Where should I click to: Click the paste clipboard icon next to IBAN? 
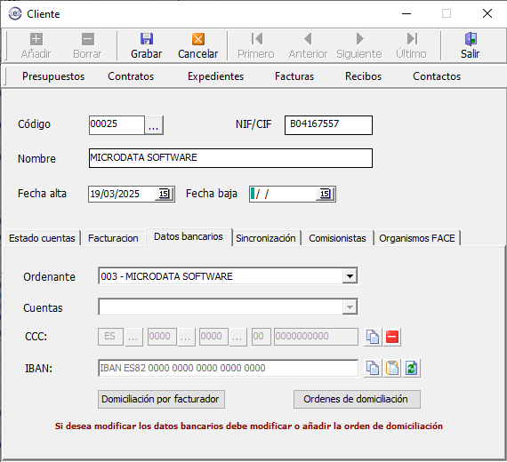[392, 368]
